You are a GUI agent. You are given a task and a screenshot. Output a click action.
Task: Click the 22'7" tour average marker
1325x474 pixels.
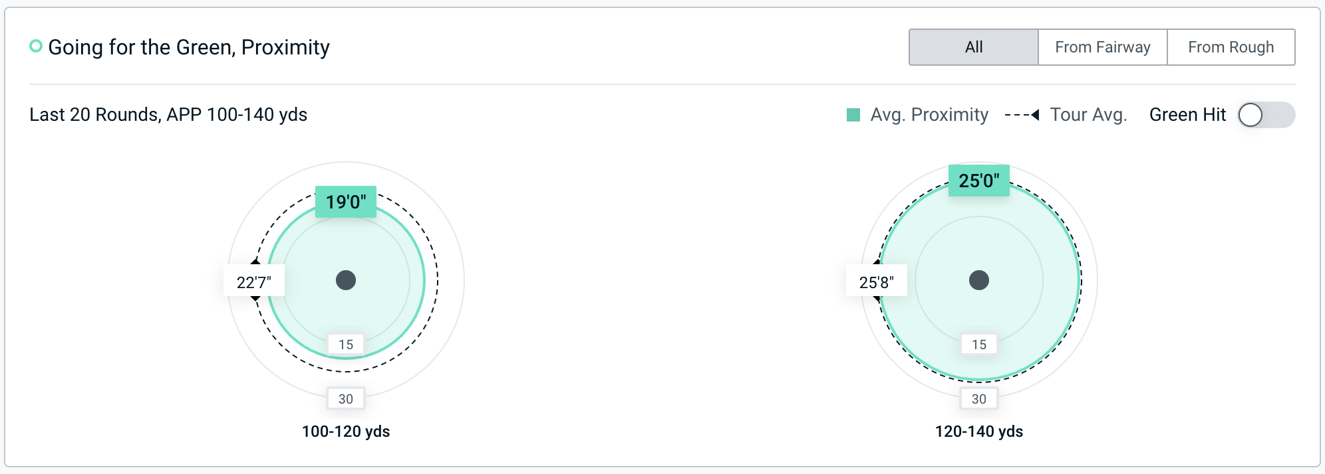pos(254,281)
